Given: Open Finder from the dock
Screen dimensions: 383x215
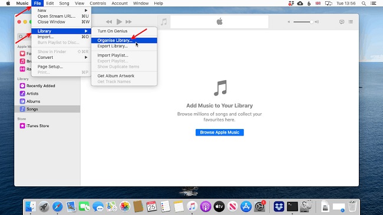Looking at the screenshot, I should point(31,207).
